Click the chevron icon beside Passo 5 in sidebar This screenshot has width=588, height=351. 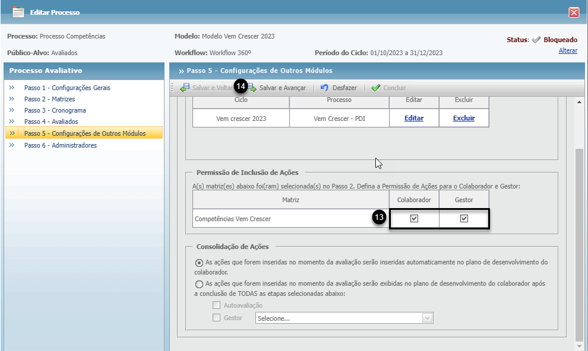coord(12,133)
